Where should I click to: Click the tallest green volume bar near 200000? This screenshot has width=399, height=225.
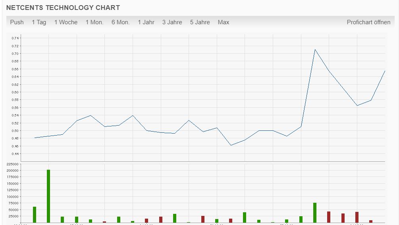pos(48,196)
